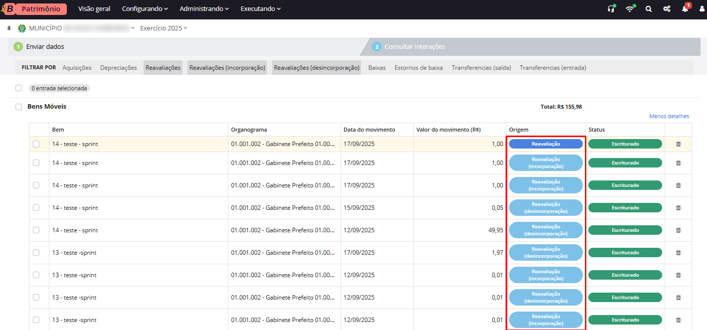The height and width of the screenshot is (330, 707).
Task: Open the search magnifier icon
Action: click(x=649, y=9)
